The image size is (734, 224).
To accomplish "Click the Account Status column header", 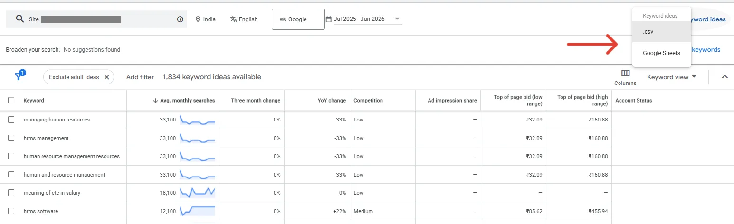I will [633, 101].
